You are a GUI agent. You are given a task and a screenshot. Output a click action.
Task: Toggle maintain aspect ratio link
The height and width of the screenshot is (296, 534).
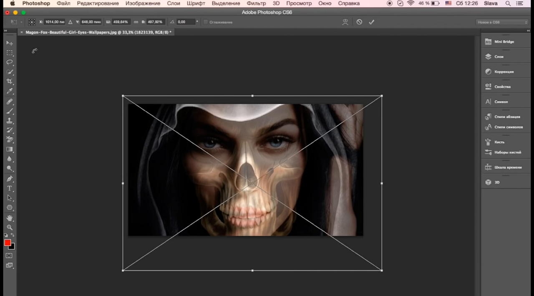[x=136, y=22]
